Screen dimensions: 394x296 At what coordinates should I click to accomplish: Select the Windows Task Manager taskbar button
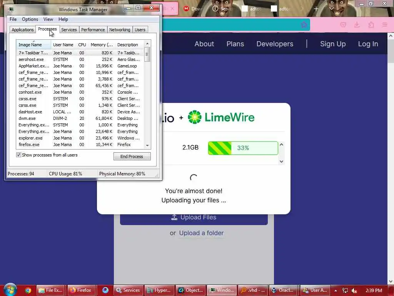(x=222, y=290)
